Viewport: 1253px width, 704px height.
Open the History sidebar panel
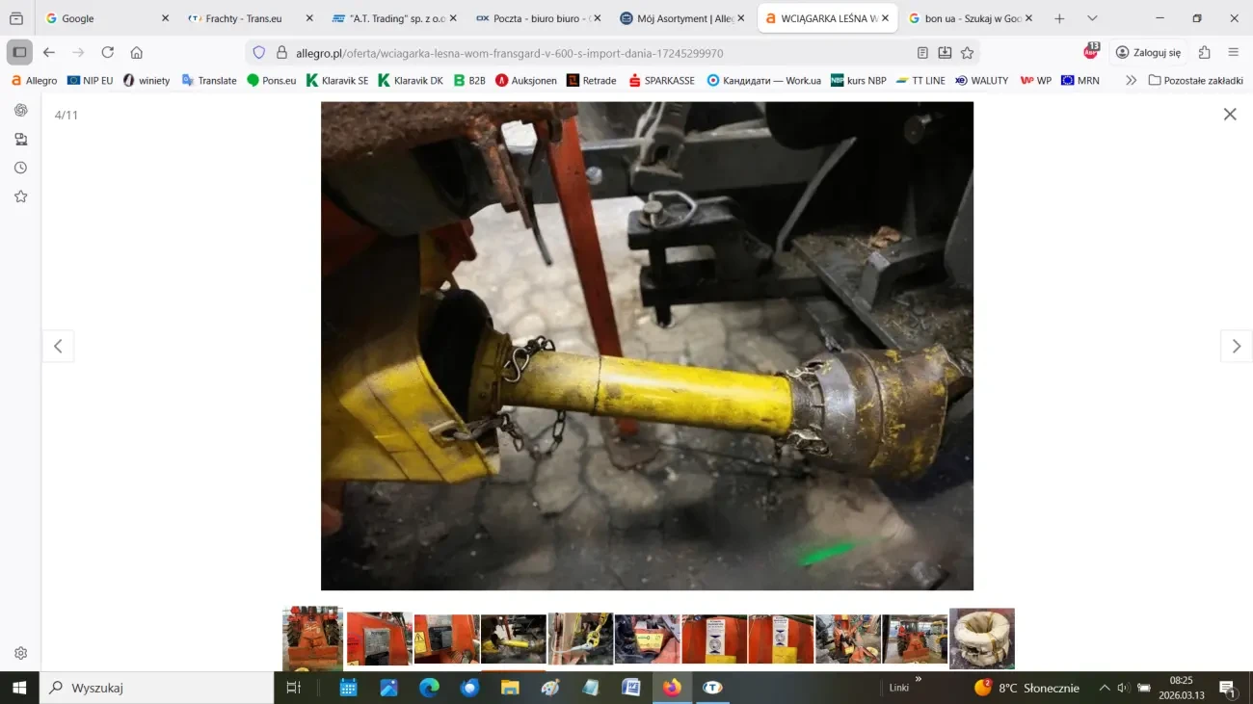[x=20, y=168]
